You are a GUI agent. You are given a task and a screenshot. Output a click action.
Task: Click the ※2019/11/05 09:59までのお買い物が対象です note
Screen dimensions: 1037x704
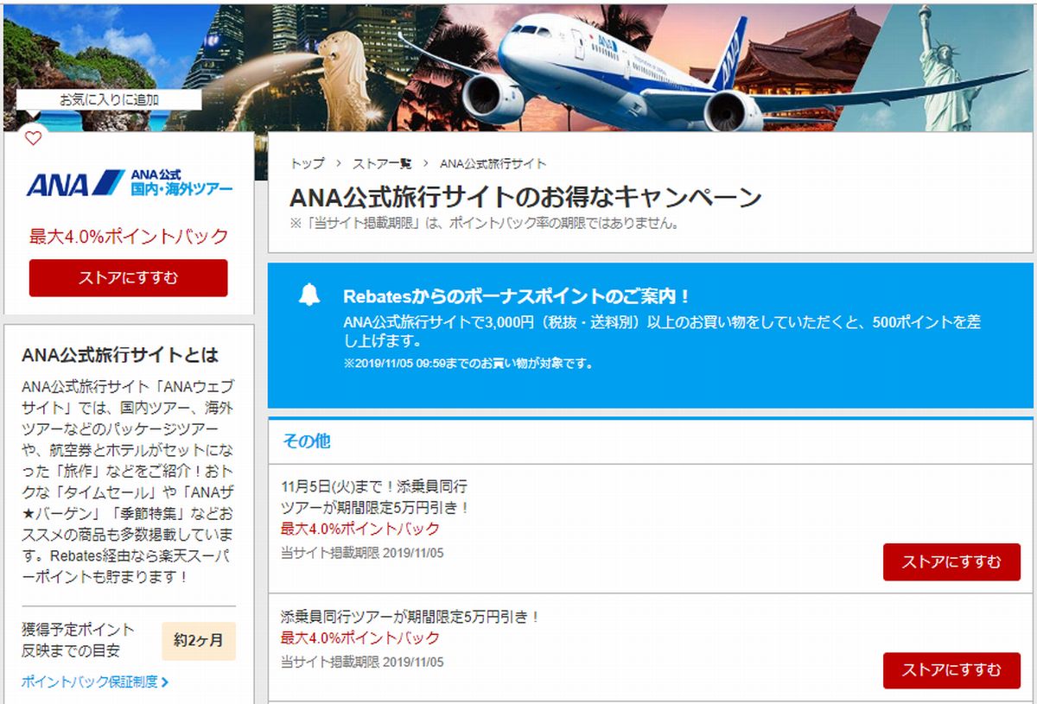click(x=468, y=364)
